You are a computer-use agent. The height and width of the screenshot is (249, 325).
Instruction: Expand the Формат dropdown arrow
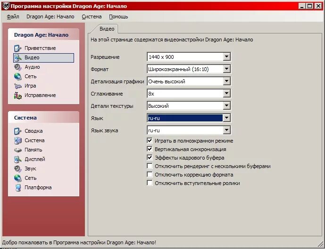pyautogui.click(x=226, y=69)
